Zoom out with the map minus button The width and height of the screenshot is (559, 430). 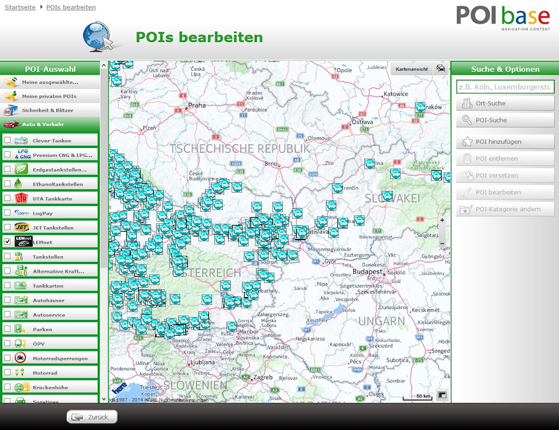point(442,243)
